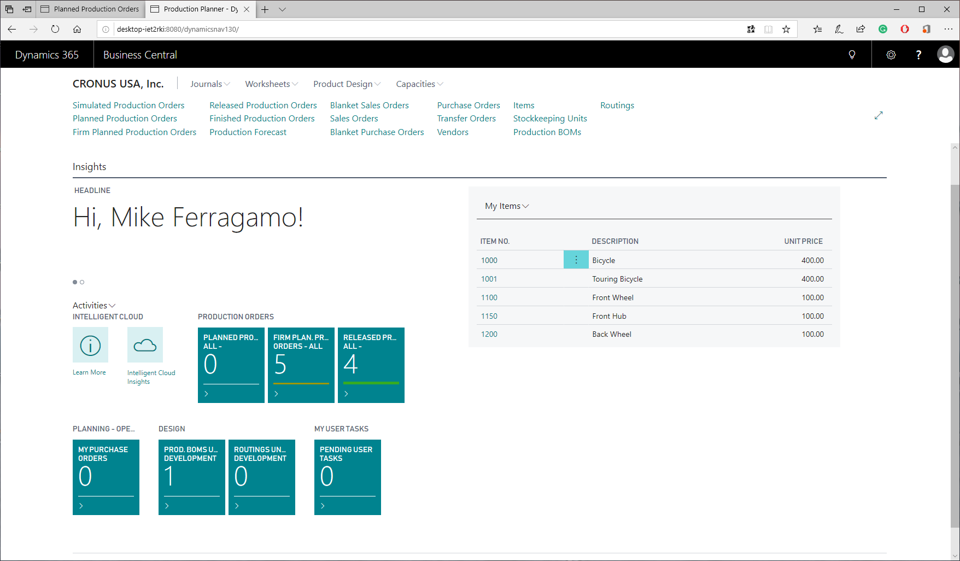
Task: Click the Share page icon
Action: 861,29
